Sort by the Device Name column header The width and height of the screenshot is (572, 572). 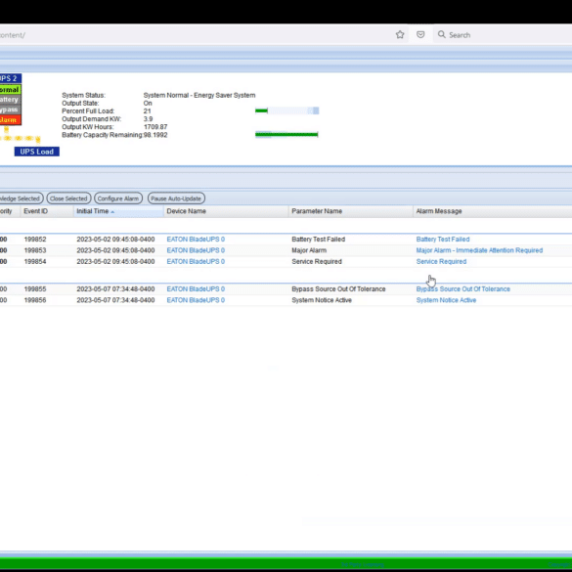(187, 211)
